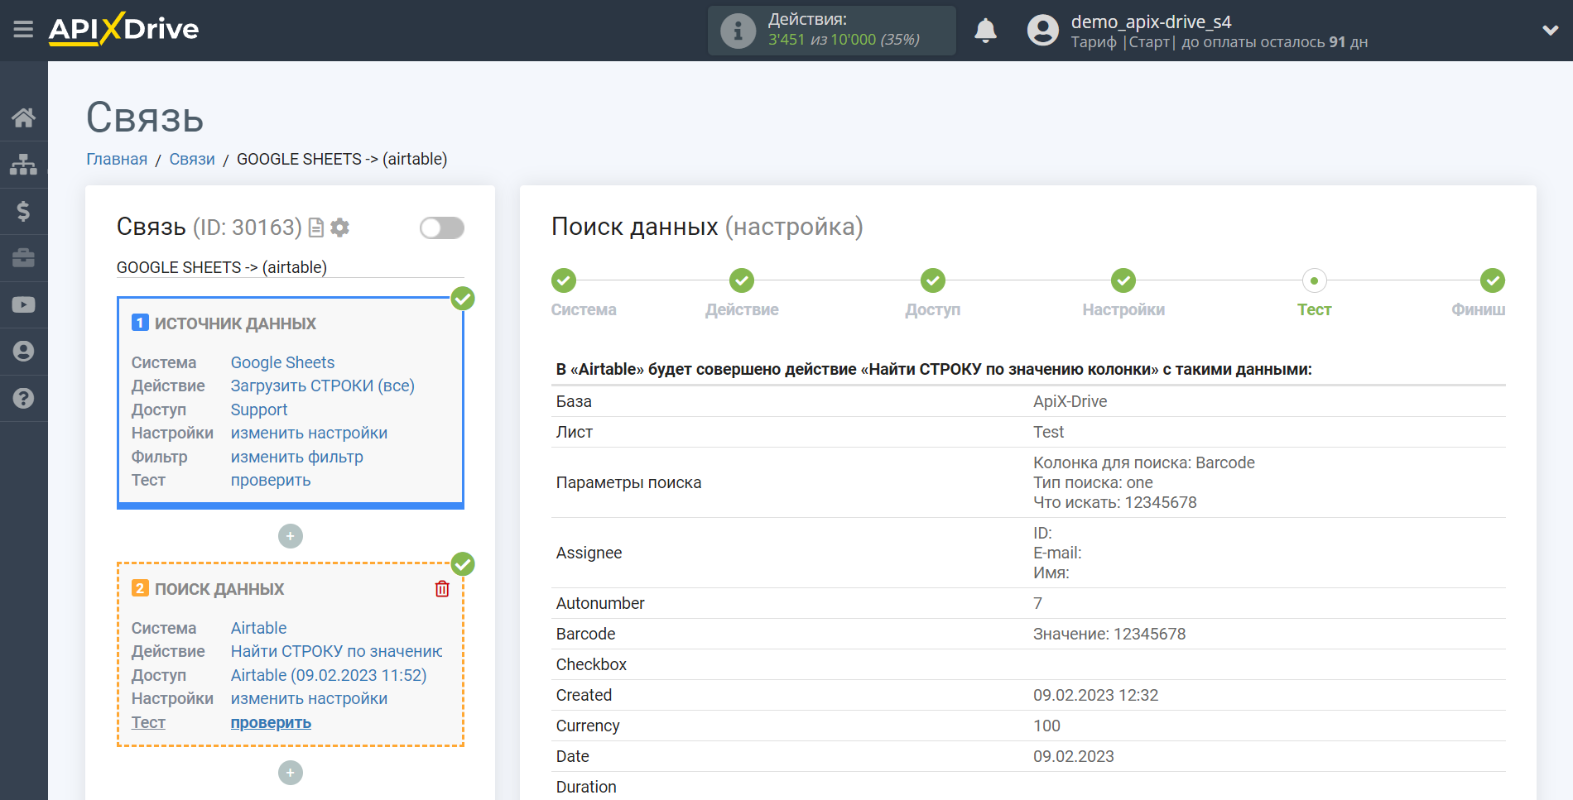Click the actions counter 3'451 из 10'000
1573x800 pixels.
click(844, 40)
